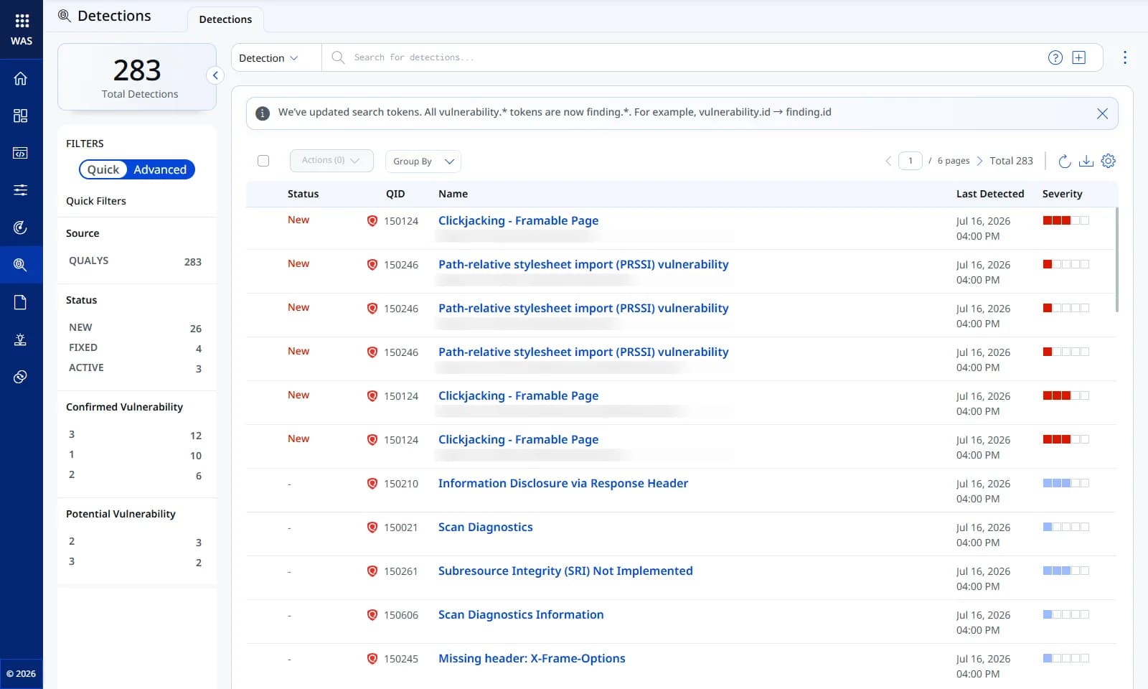Tick the select-all detections checkbox
This screenshot has height=689, width=1148.
tap(263, 161)
